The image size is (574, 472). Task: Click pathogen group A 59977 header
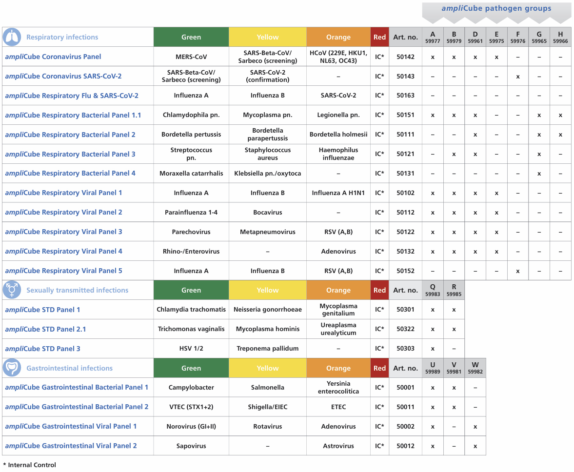coord(433,37)
